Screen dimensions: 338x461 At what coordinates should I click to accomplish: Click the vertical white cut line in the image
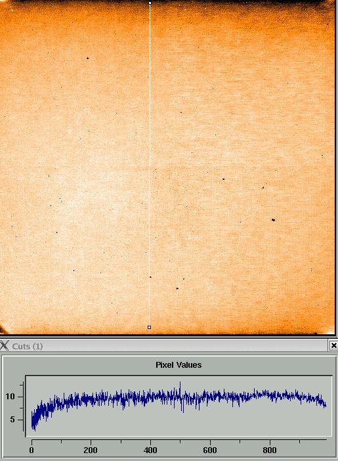(150, 165)
